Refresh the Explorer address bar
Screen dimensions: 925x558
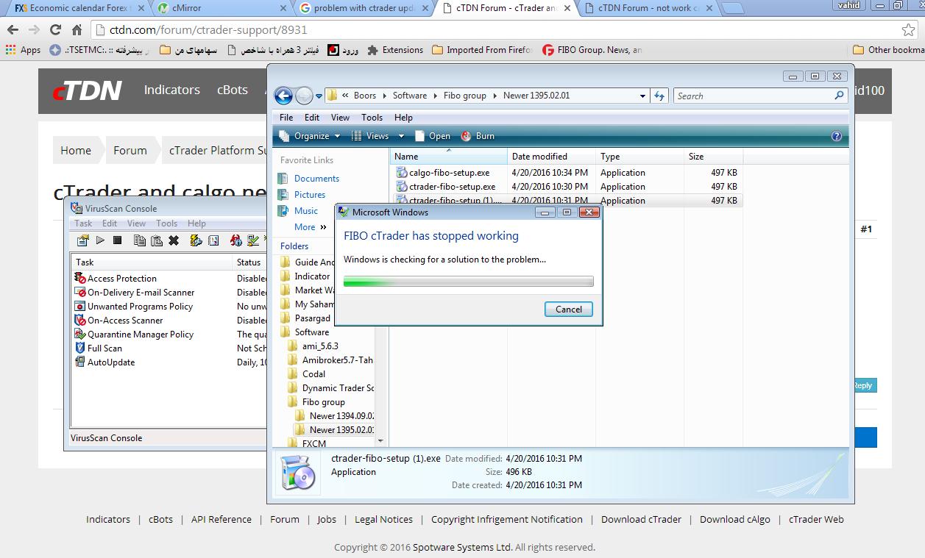point(659,96)
